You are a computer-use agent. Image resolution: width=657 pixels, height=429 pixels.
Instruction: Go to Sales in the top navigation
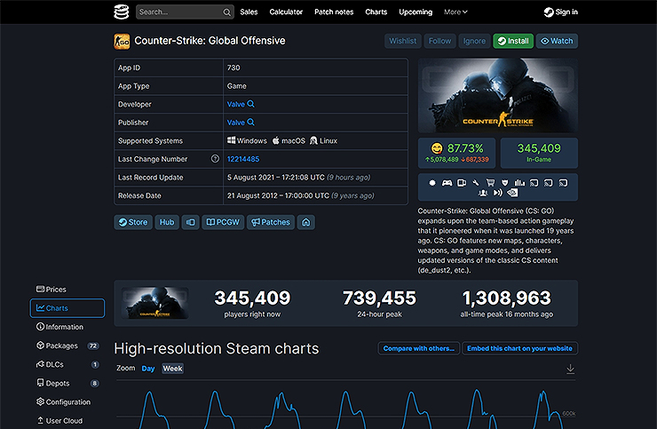click(x=249, y=12)
